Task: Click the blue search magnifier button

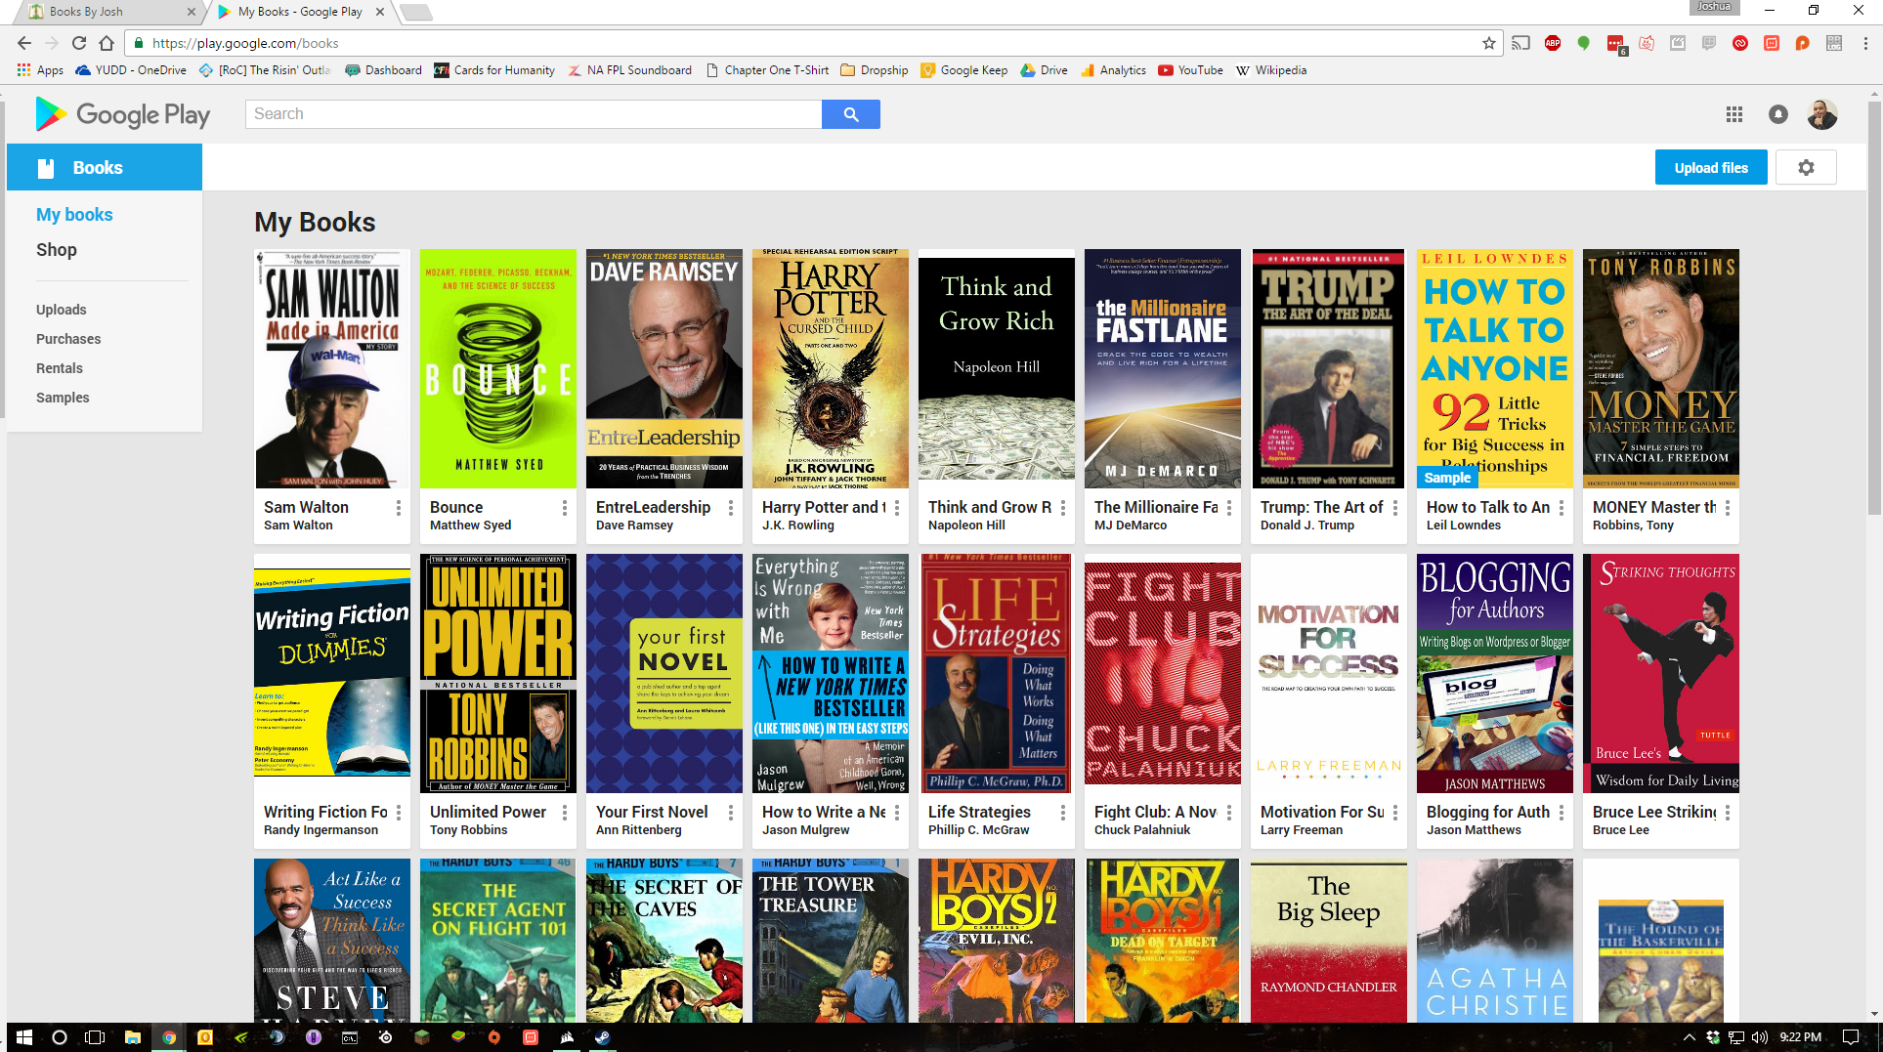Action: (x=851, y=114)
